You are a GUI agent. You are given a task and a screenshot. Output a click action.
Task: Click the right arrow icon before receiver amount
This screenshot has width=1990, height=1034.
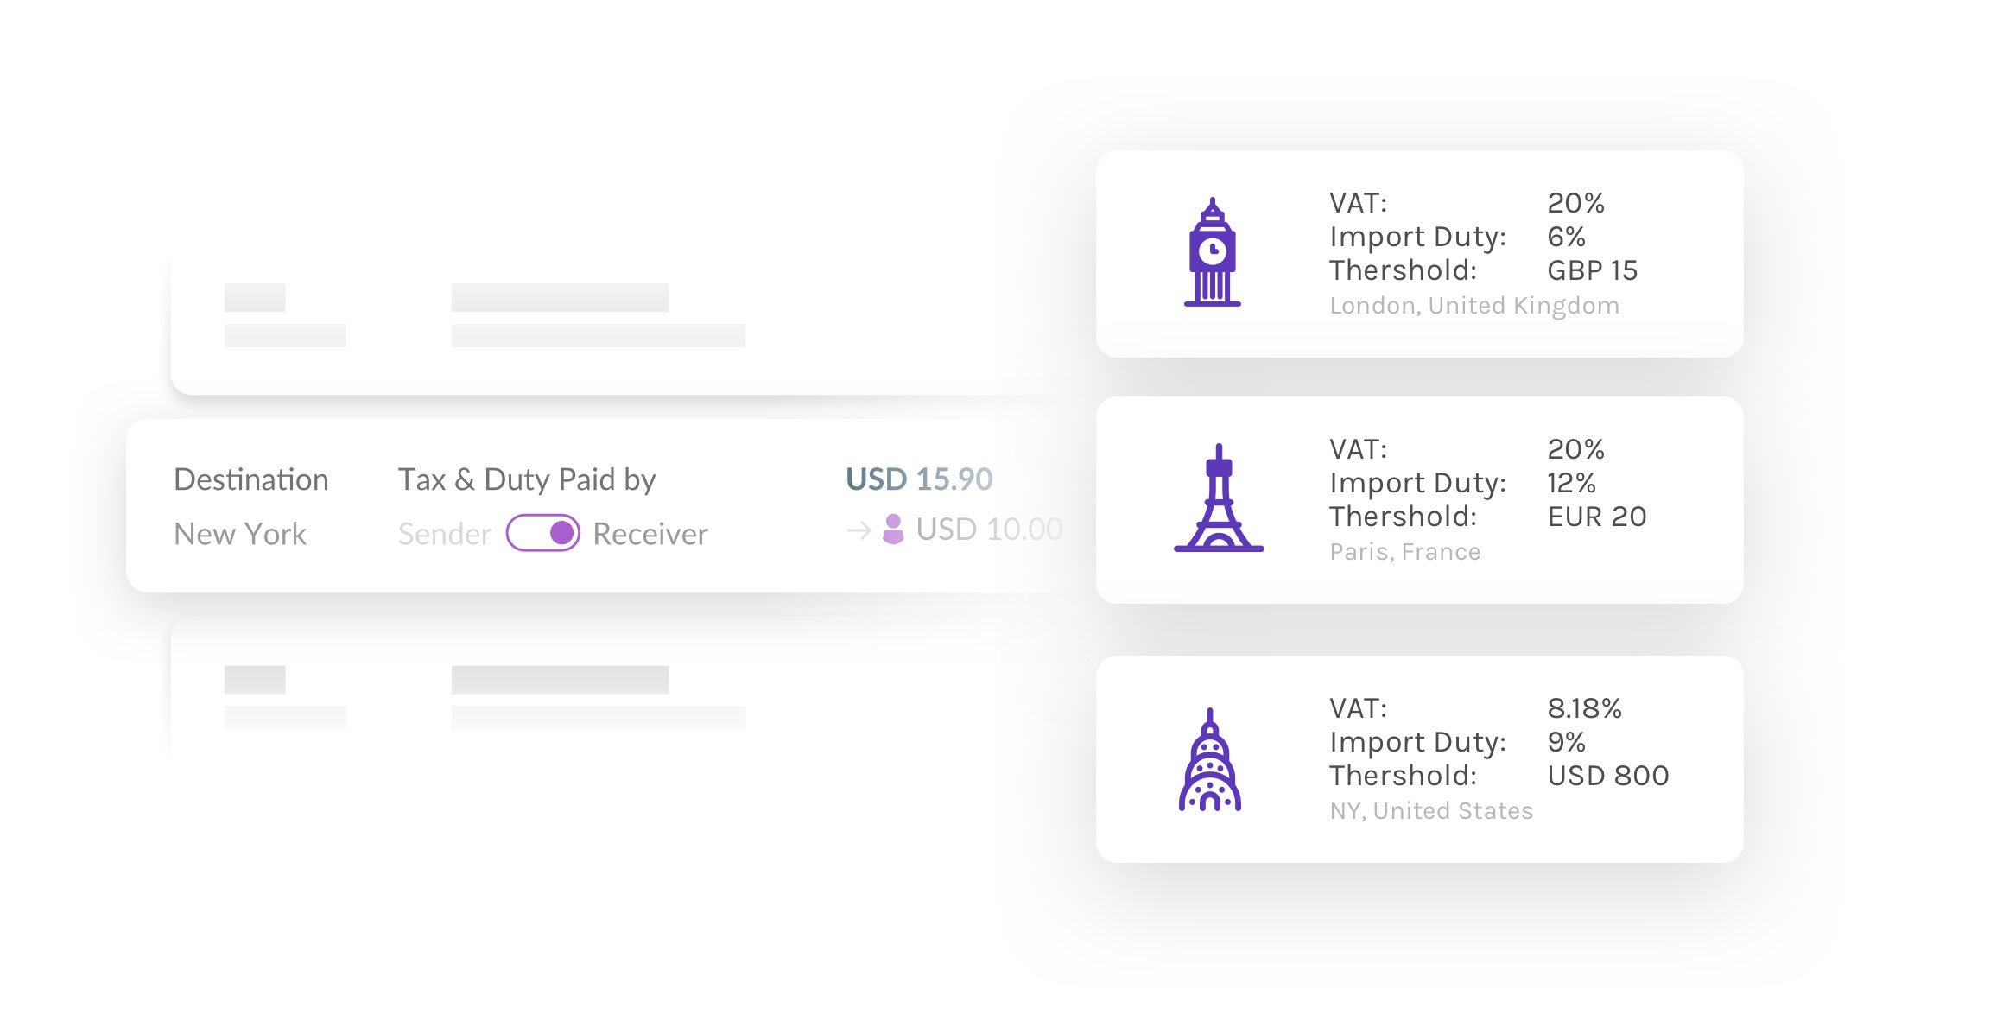coord(859,530)
